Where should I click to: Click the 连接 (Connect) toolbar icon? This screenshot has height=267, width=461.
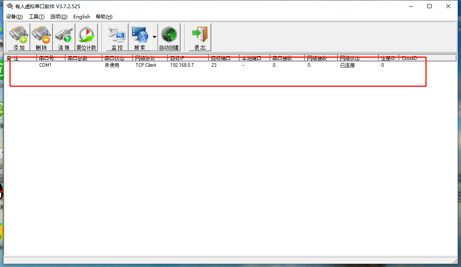click(x=64, y=37)
